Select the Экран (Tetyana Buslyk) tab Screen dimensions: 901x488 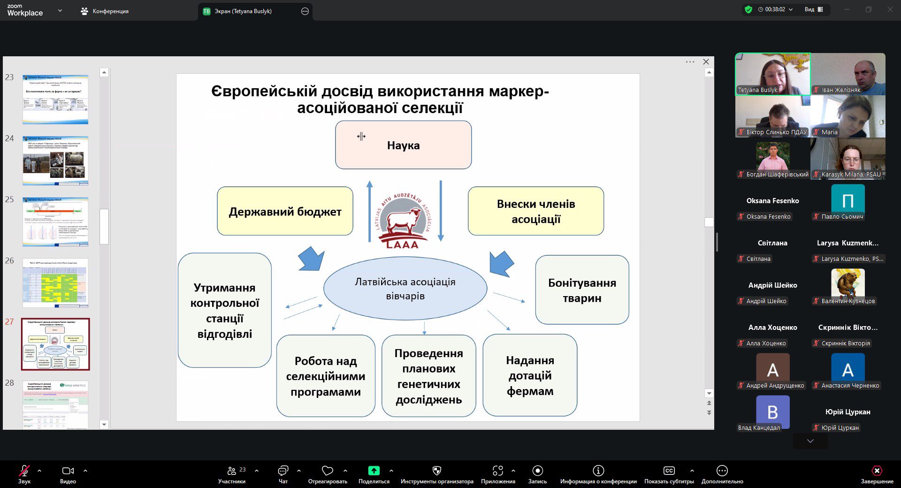click(x=243, y=11)
